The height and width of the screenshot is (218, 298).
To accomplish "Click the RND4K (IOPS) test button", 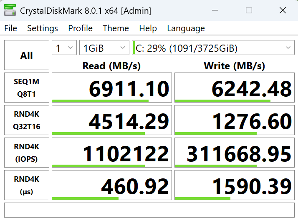I will point(27,153).
